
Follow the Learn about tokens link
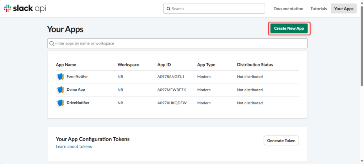click(x=74, y=147)
